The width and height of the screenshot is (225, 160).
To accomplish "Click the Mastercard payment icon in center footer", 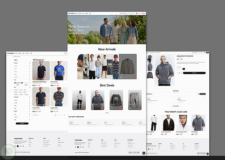I will (138, 152).
